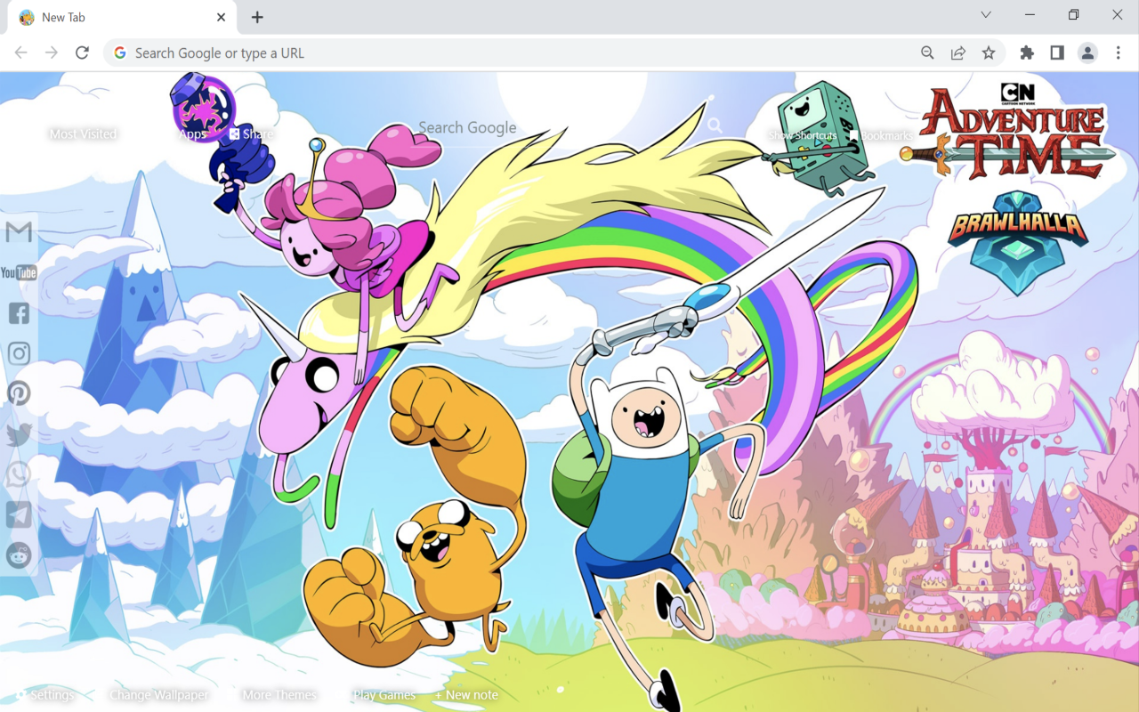Close the New Tab tab
Screen dimensions: 1139x712
[222, 17]
